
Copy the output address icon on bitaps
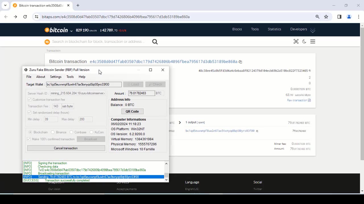(x=257, y=131)
